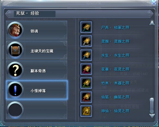The height and width of the screenshot is (127, 159).
Task: Click the golden 仙灵之符 talisman icon
Action: pyautogui.click(x=86, y=111)
